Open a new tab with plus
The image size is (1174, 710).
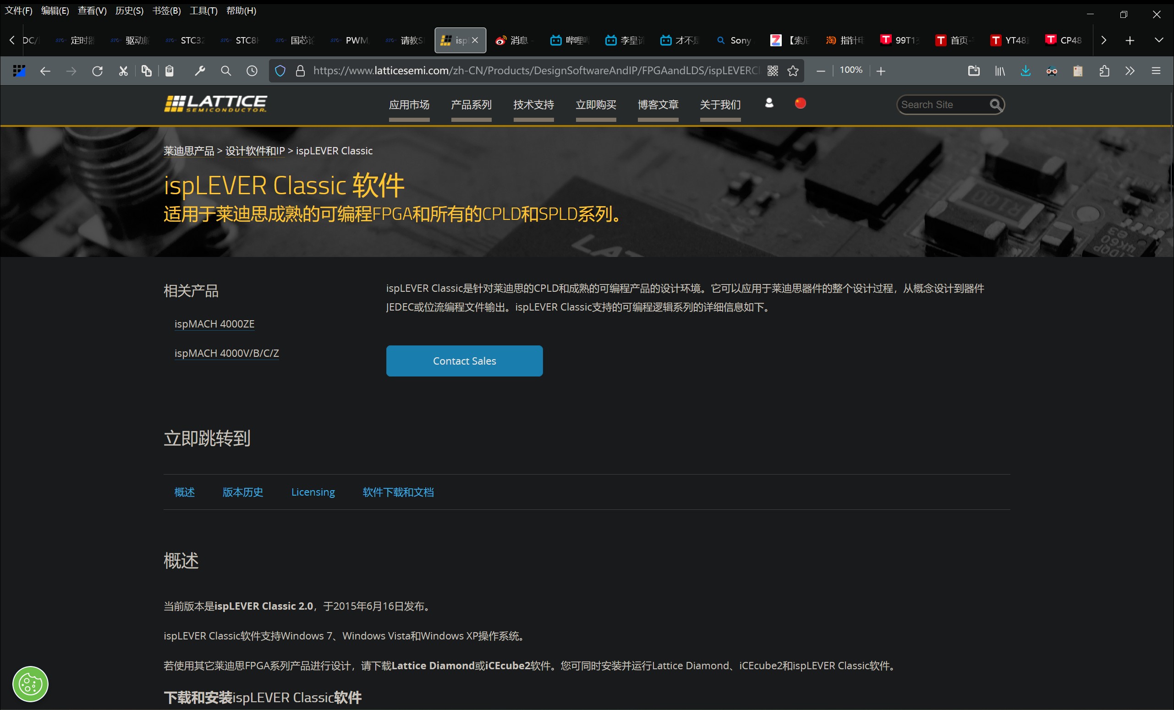(1130, 40)
